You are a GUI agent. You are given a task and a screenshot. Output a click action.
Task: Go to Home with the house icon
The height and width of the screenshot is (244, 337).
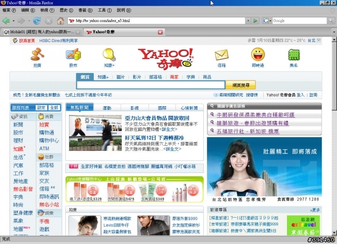(x=61, y=21)
